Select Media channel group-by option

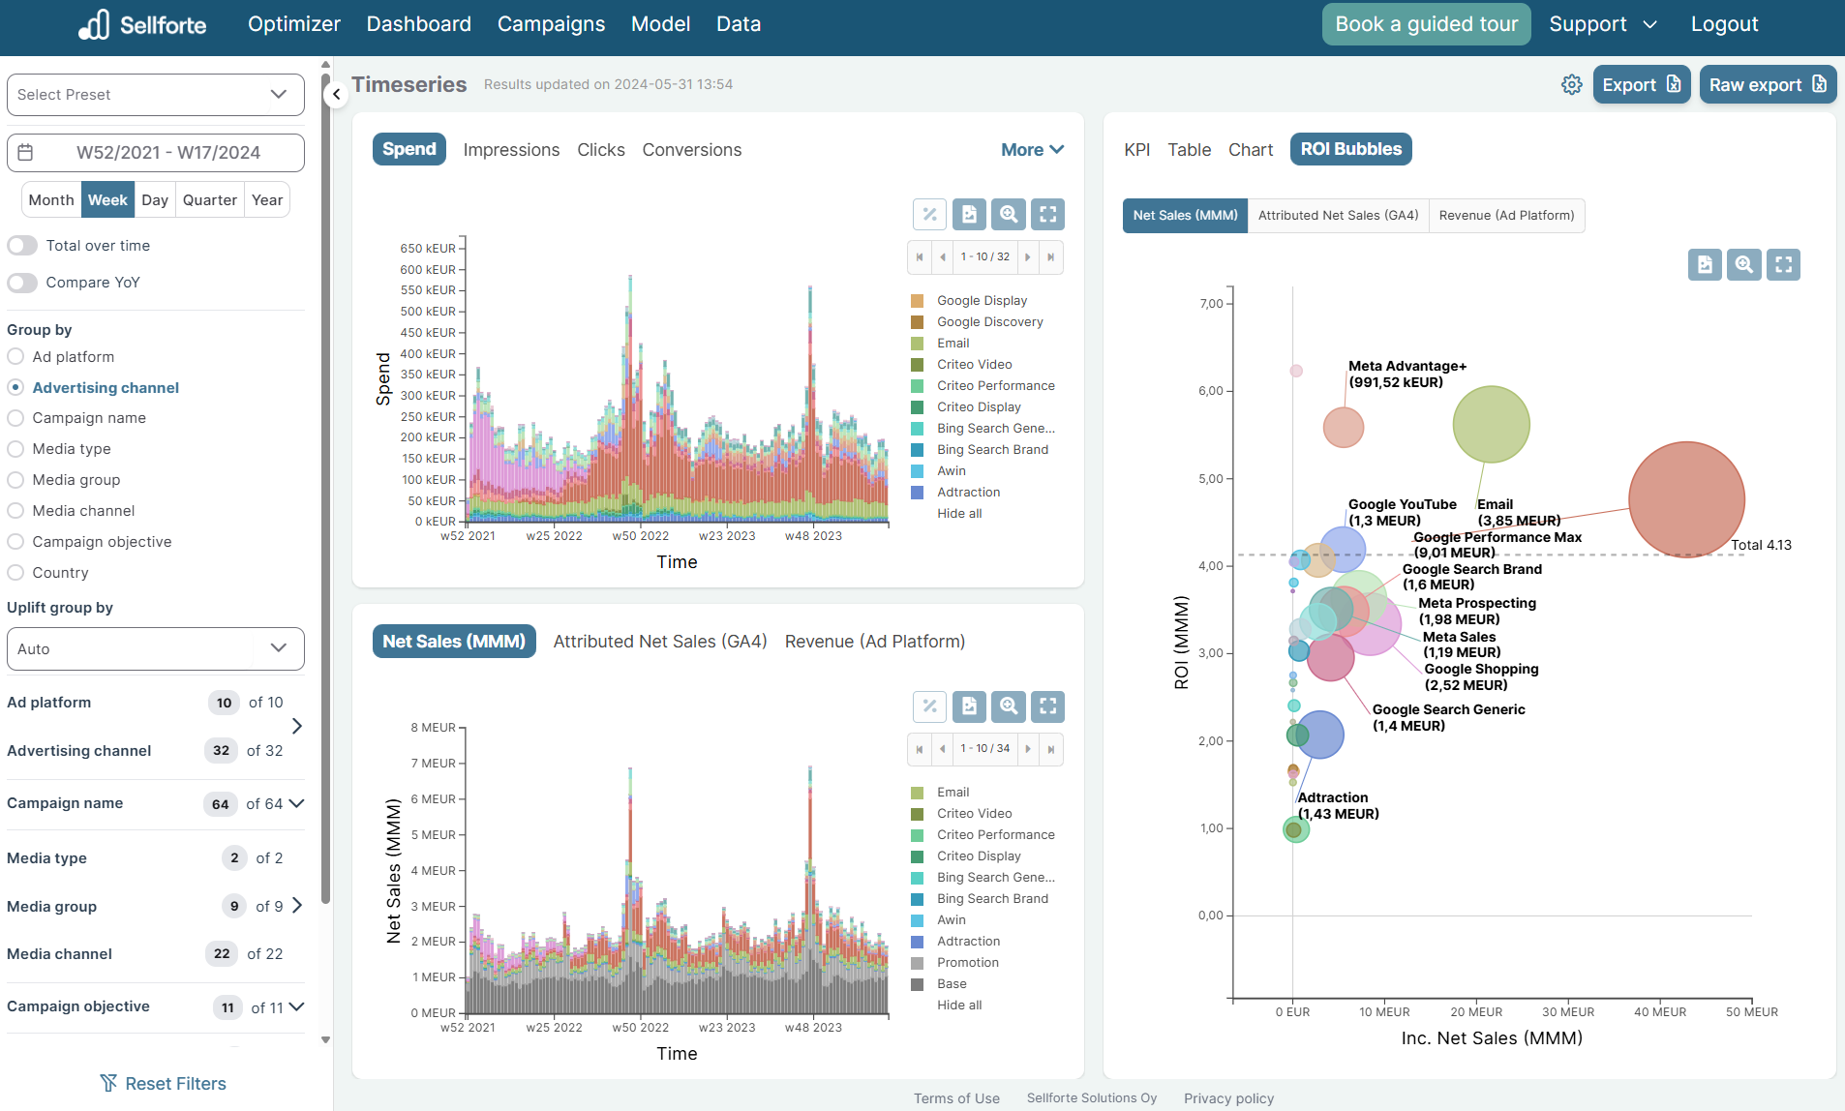click(15, 511)
